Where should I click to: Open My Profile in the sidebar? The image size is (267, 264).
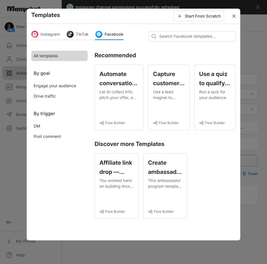pyautogui.click(x=21, y=241)
